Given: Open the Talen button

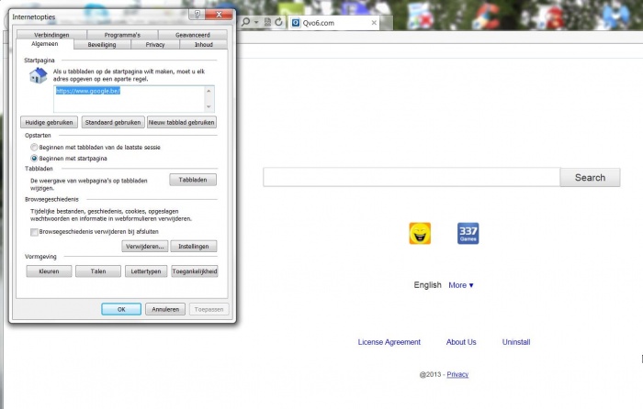Looking at the screenshot, I should pos(98,271).
